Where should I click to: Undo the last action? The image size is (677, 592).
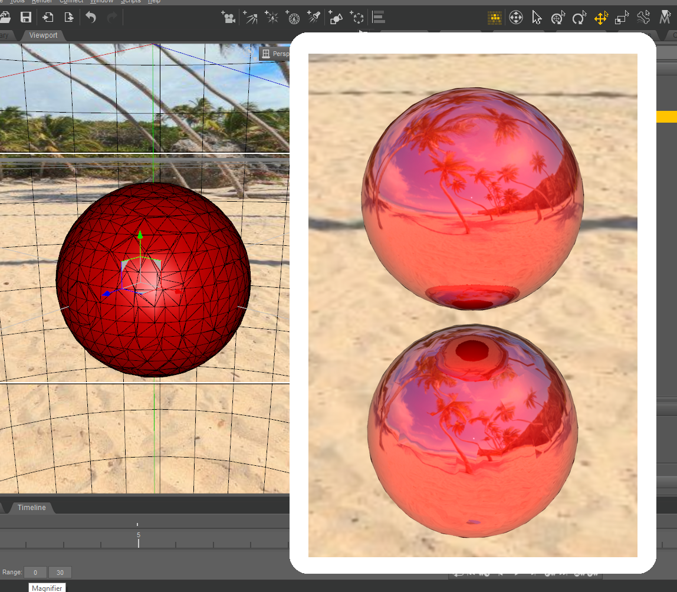pyautogui.click(x=91, y=17)
